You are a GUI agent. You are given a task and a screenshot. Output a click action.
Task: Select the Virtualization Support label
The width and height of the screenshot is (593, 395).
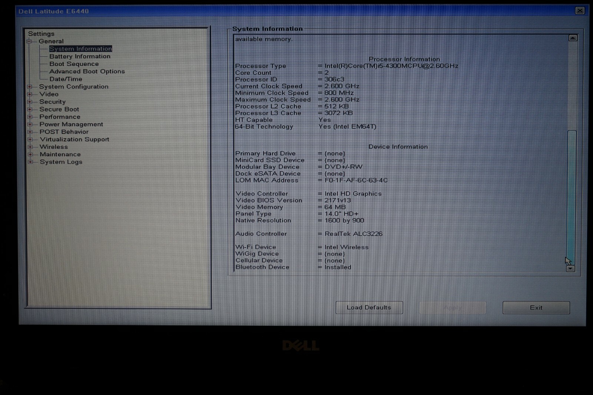click(x=74, y=139)
